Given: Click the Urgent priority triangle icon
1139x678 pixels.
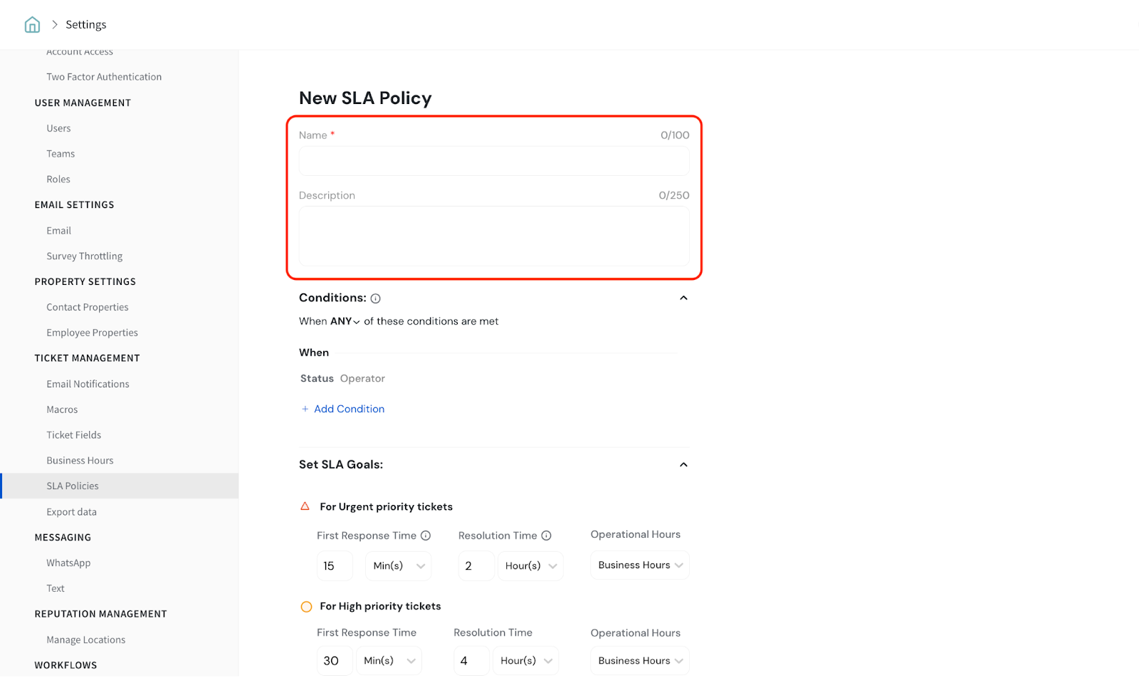Looking at the screenshot, I should [305, 506].
